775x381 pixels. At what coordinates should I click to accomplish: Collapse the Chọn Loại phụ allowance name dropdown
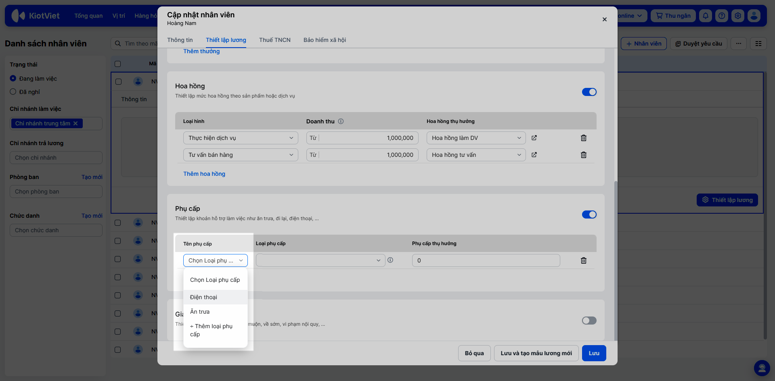[x=216, y=260]
